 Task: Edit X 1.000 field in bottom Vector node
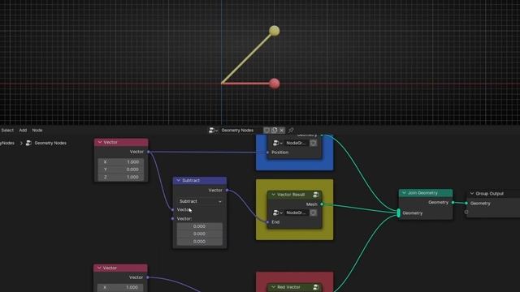(x=121, y=287)
